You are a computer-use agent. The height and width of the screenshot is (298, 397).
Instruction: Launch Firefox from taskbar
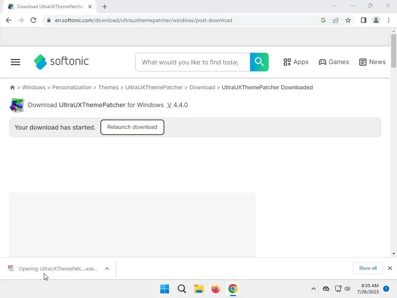click(216, 289)
